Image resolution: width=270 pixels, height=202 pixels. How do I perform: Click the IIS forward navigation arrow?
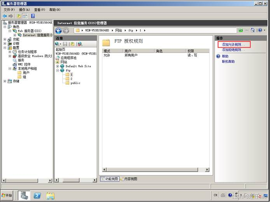point(66,31)
